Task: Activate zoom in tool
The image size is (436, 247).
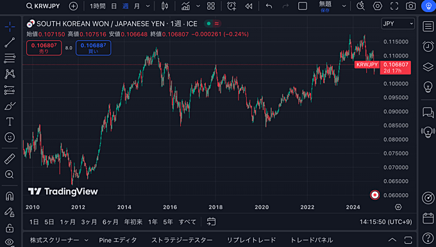Action: [x=10, y=174]
